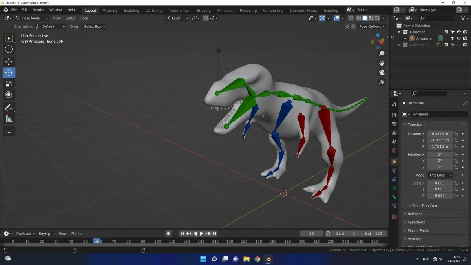Switch to wireframe viewport shading

click(358, 18)
